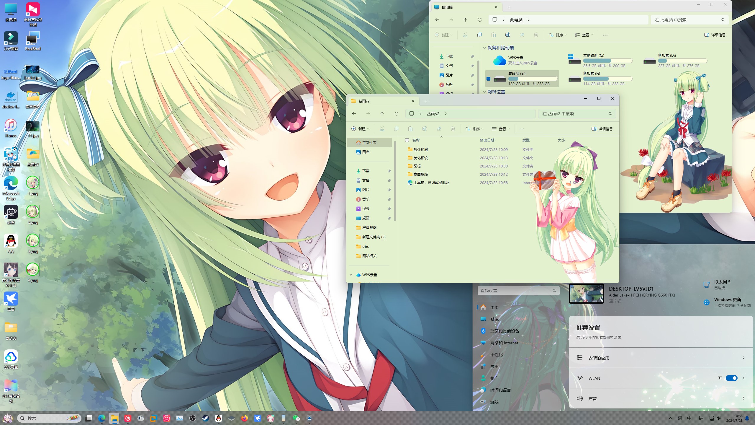Screen dimensions: 755x425
Task: Click the WeChat taskbar icon
Action: point(296,418)
